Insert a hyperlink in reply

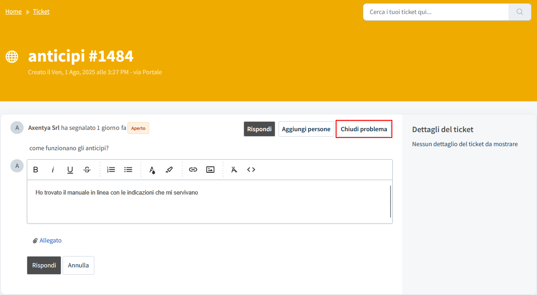[x=193, y=170]
